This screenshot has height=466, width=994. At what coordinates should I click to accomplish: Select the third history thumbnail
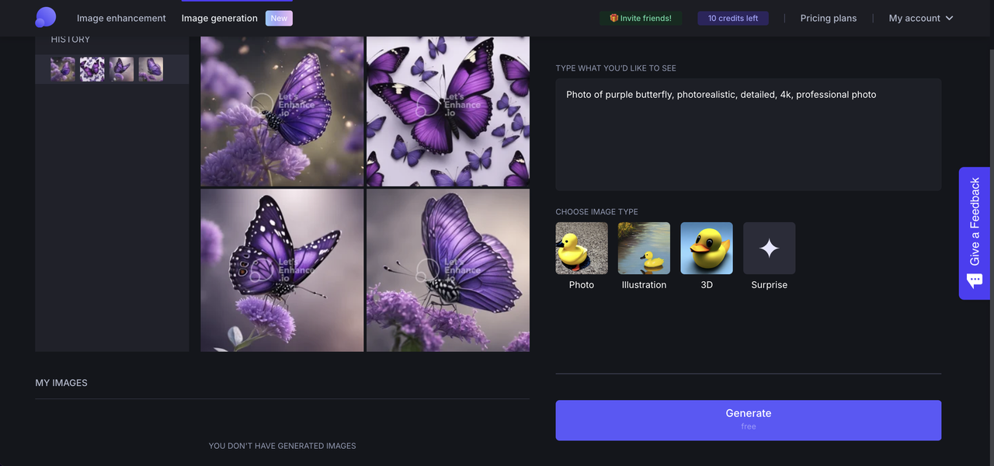tap(121, 69)
